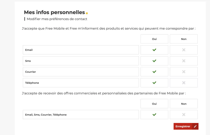210x135 pixels.
Task: Choose Oui checkmark for Sms
Action: tap(154, 61)
